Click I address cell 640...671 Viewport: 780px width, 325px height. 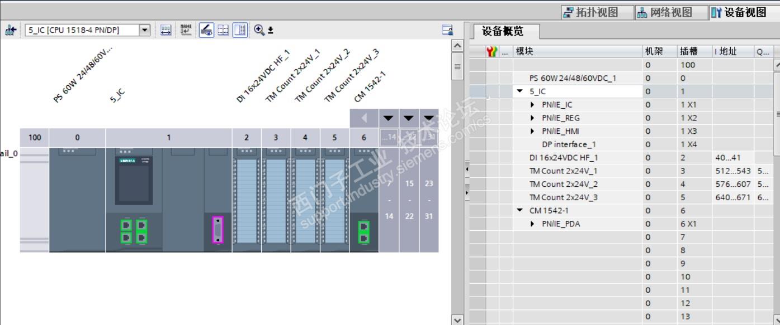732,197
